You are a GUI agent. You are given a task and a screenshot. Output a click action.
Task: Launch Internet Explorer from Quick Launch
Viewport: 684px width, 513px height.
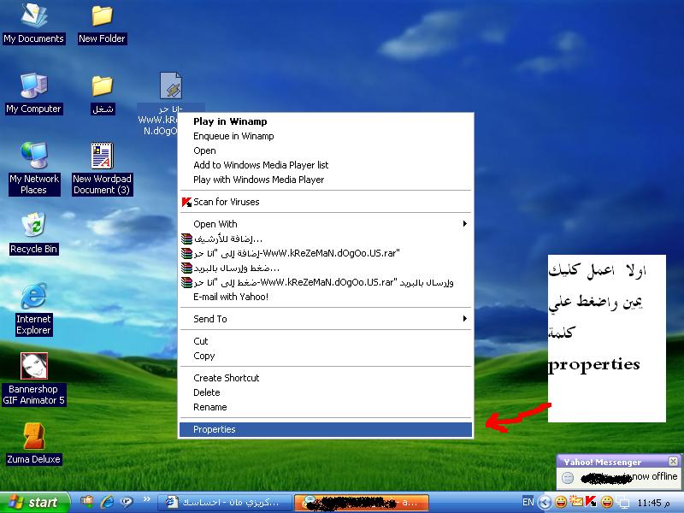pos(107,502)
